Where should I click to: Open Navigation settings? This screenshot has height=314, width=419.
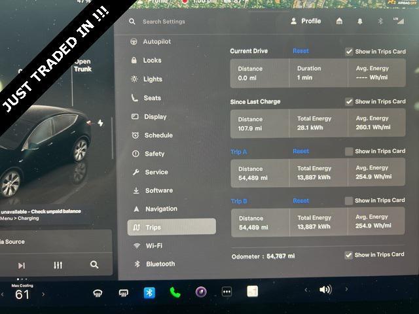tap(155, 209)
